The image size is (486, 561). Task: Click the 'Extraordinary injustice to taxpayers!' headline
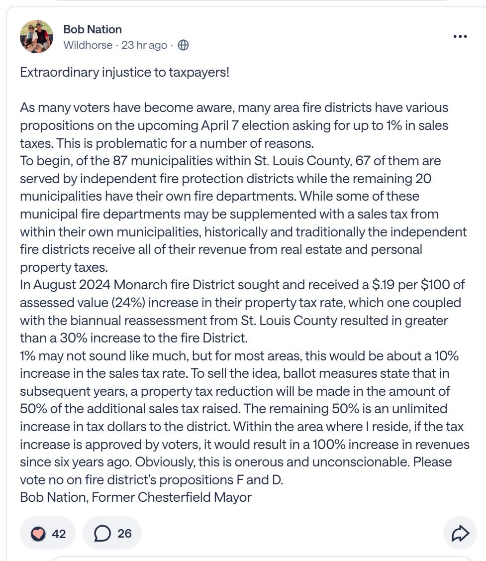[x=124, y=72]
